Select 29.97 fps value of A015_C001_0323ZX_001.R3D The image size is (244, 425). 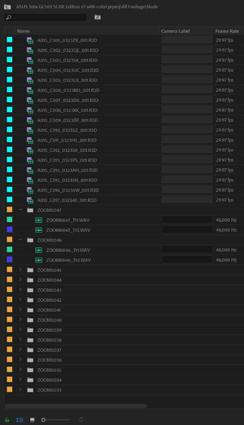[x=224, y=40]
